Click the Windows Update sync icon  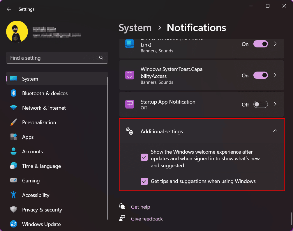point(13,224)
